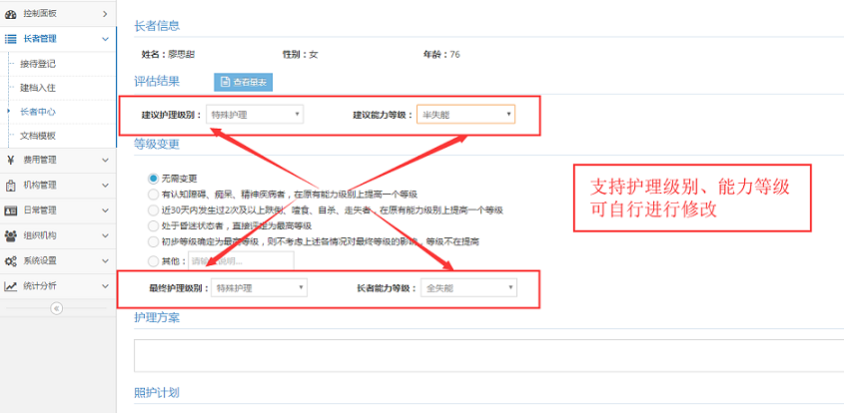844x413 pixels.
Task: Click the 组织机构 people icon
Action: 11,235
